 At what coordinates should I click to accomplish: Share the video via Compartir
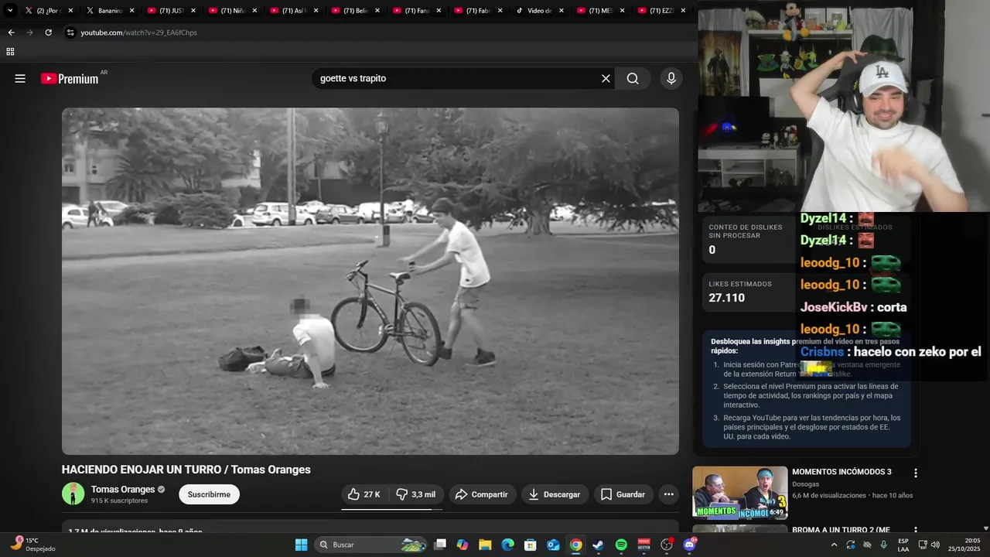[480, 494]
